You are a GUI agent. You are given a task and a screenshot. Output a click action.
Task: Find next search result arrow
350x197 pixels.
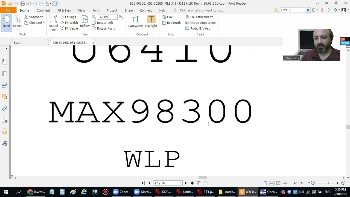328,10
